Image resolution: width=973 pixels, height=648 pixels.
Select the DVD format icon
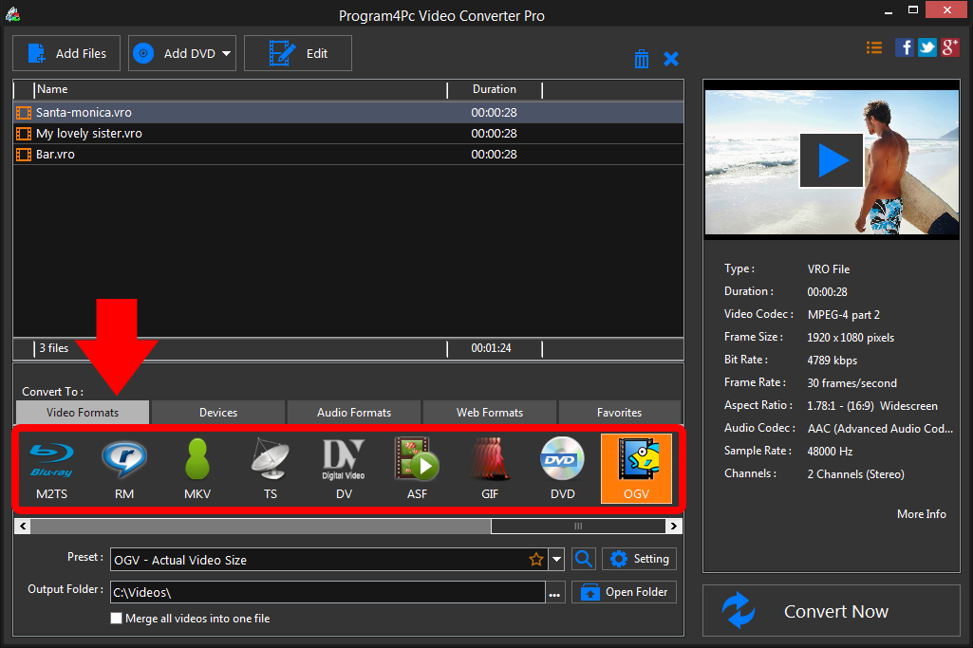pyautogui.click(x=563, y=468)
